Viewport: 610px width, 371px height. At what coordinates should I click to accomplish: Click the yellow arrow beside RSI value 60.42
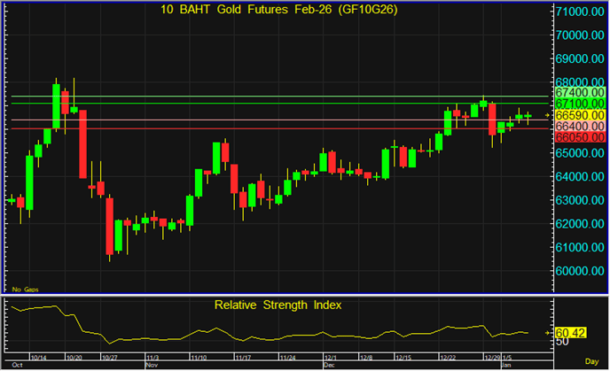tap(547, 332)
